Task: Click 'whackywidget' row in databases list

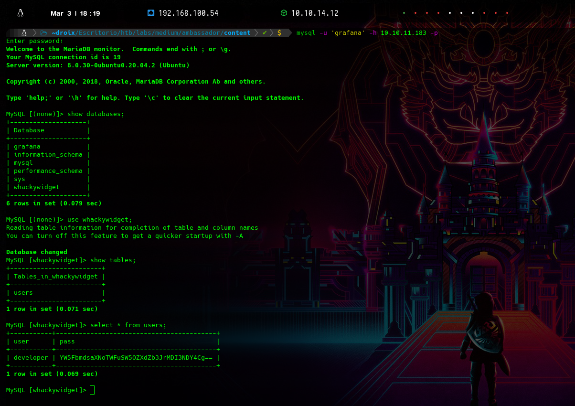Action: click(37, 187)
